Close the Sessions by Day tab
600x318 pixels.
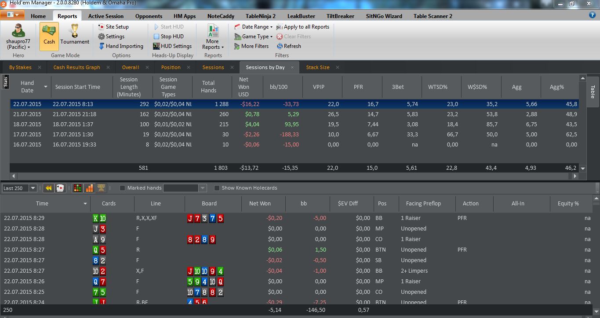pyautogui.click(x=293, y=67)
